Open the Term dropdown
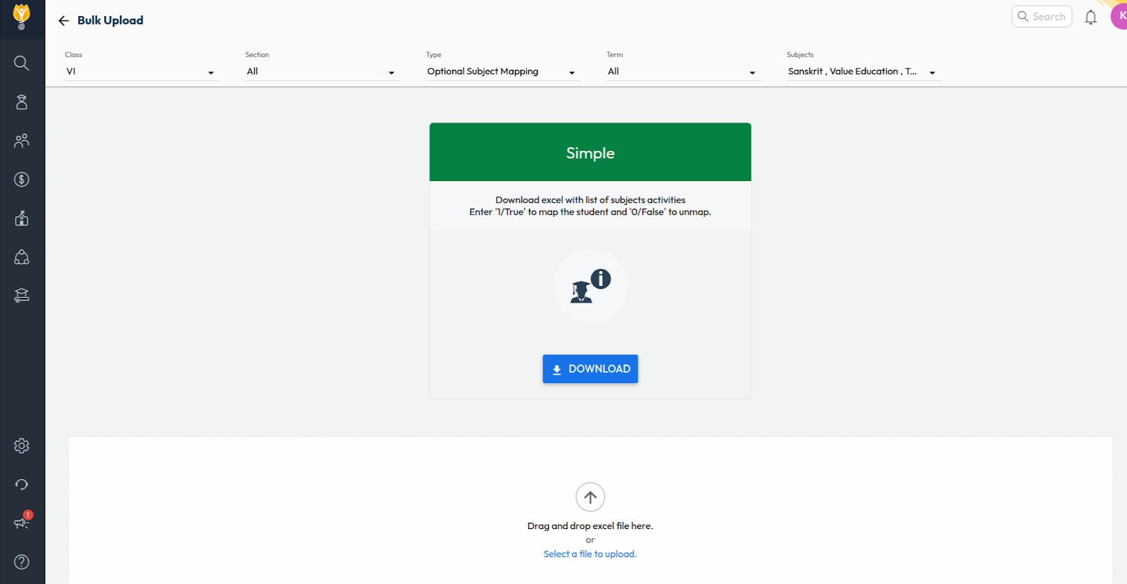Viewport: 1127px width, 584px height. [x=682, y=72]
